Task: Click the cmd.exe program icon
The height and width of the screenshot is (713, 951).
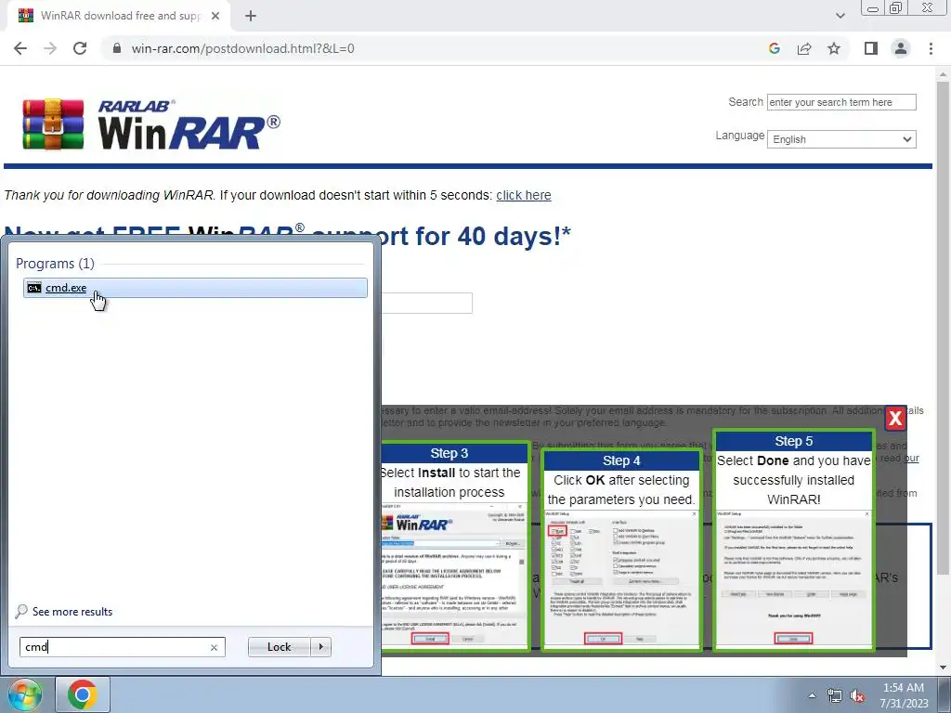Action: pos(34,288)
